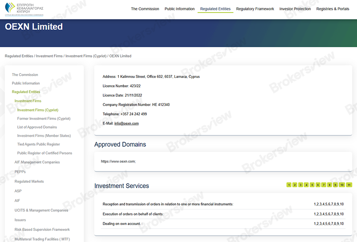Image resolution: width=357 pixels, height=242 pixels.
Task: Open Regulatory Framework top menu
Action: coord(255,9)
